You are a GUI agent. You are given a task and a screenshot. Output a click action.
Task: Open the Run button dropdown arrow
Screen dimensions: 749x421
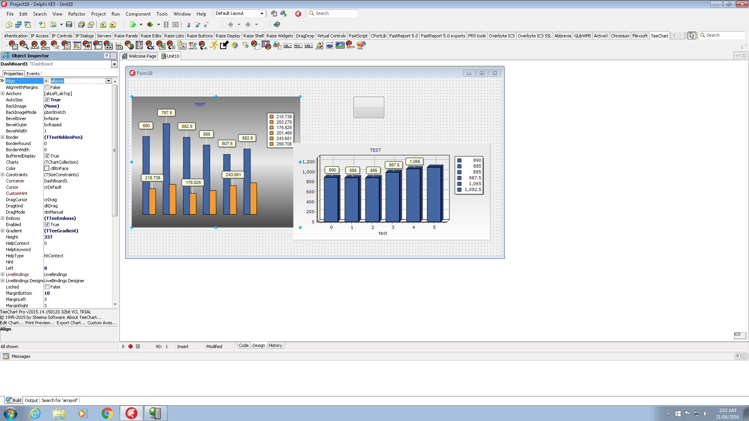click(141, 25)
